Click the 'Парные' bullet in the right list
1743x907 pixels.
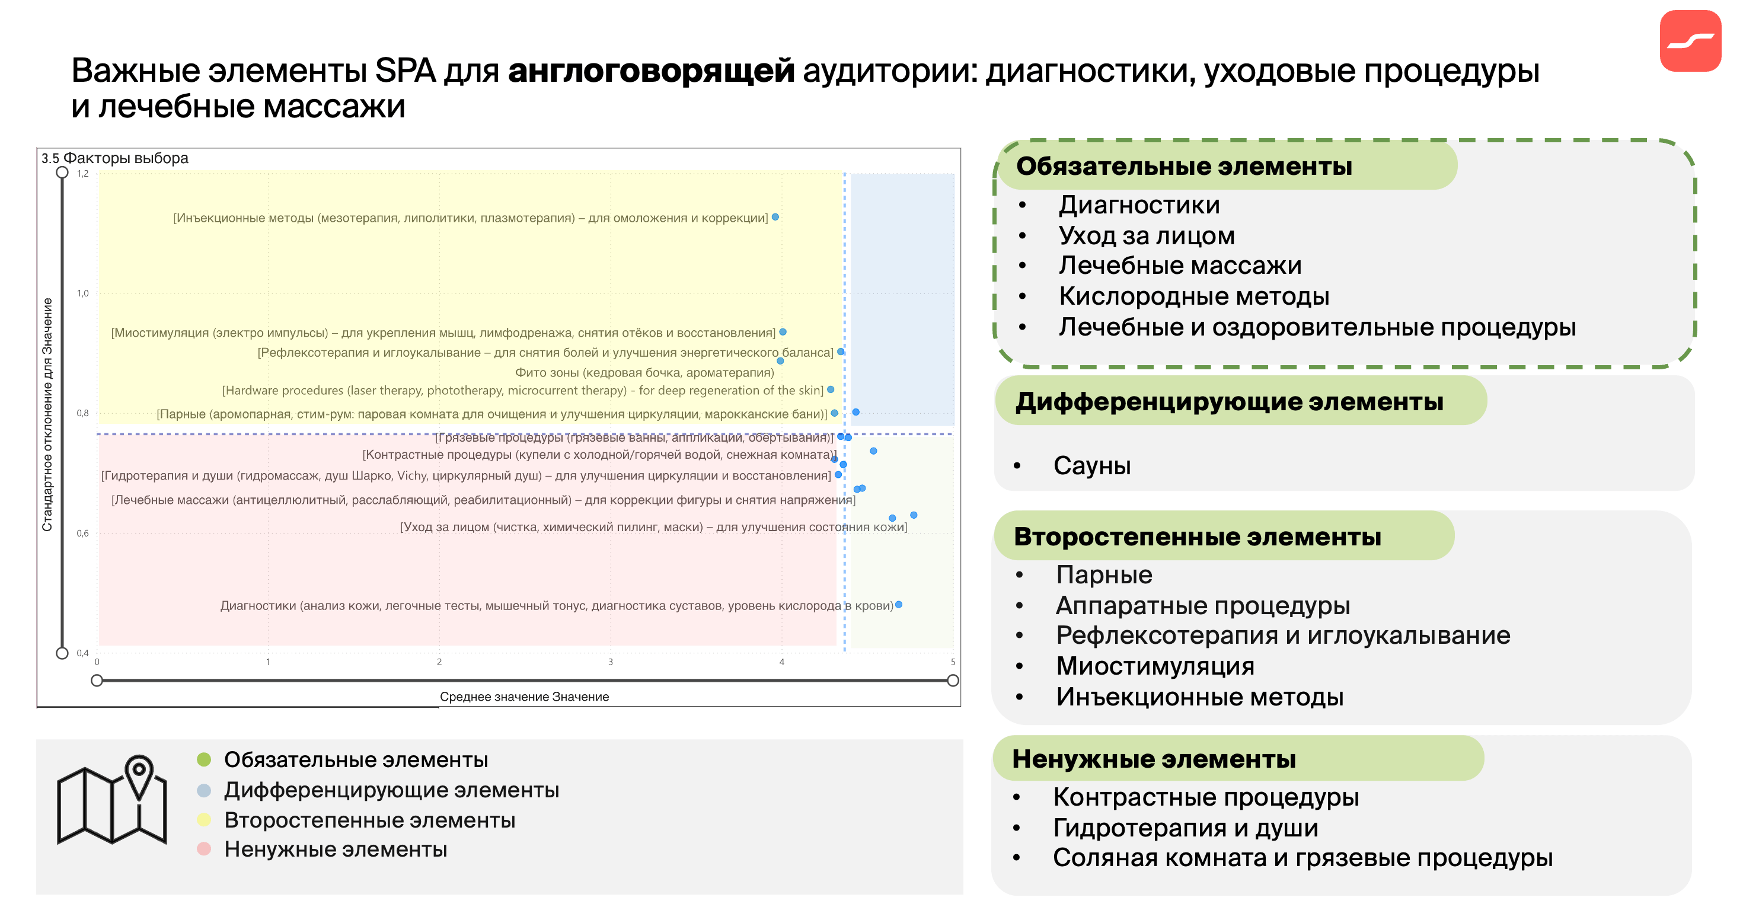point(1104,575)
